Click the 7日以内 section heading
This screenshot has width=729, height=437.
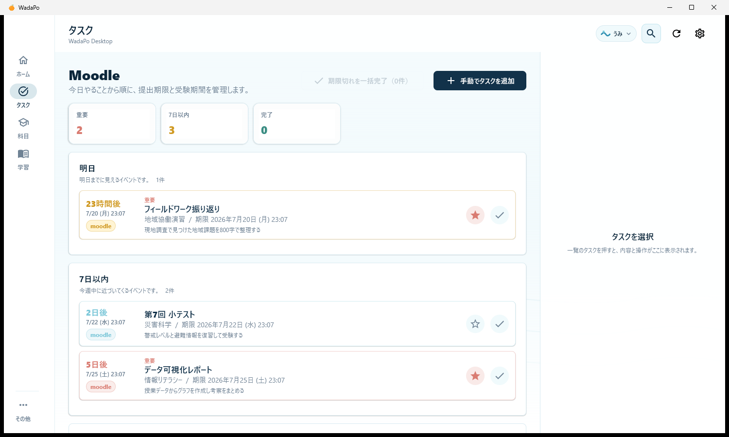[94, 279]
